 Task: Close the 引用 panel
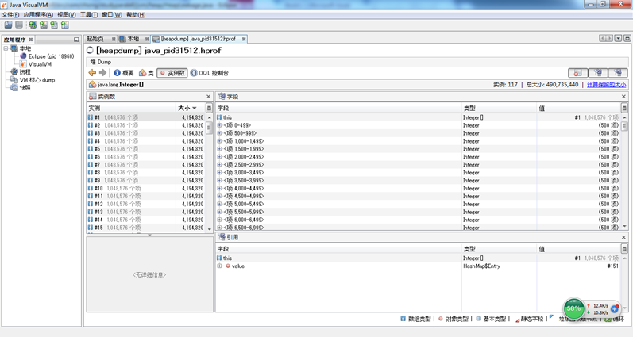623,237
